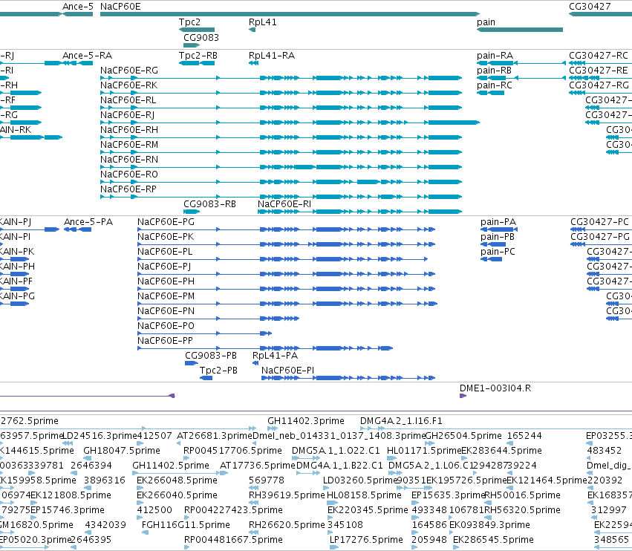Click the EK220345.5prime EST label
This screenshot has height=551, width=632.
pos(368,510)
